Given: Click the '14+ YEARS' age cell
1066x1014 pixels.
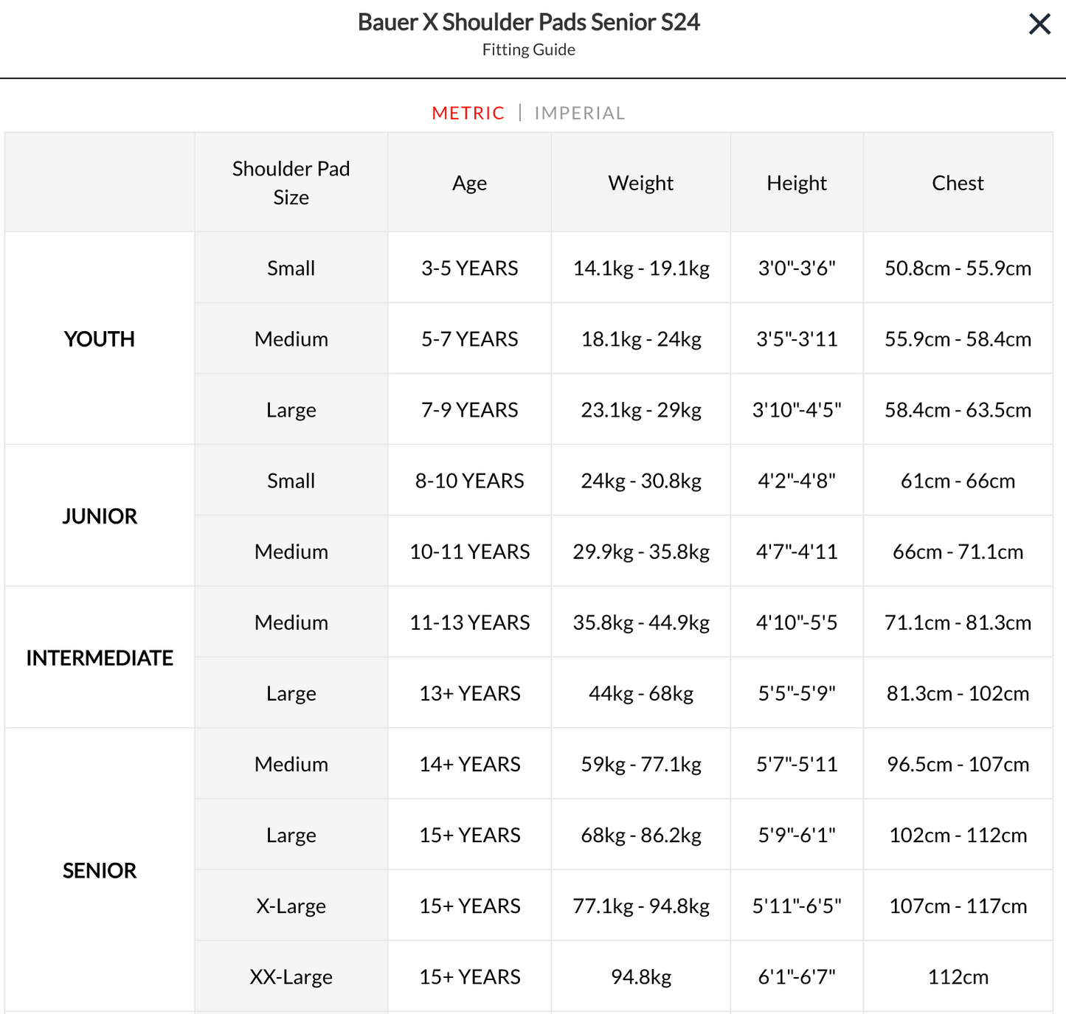Looking at the screenshot, I should pos(470,764).
